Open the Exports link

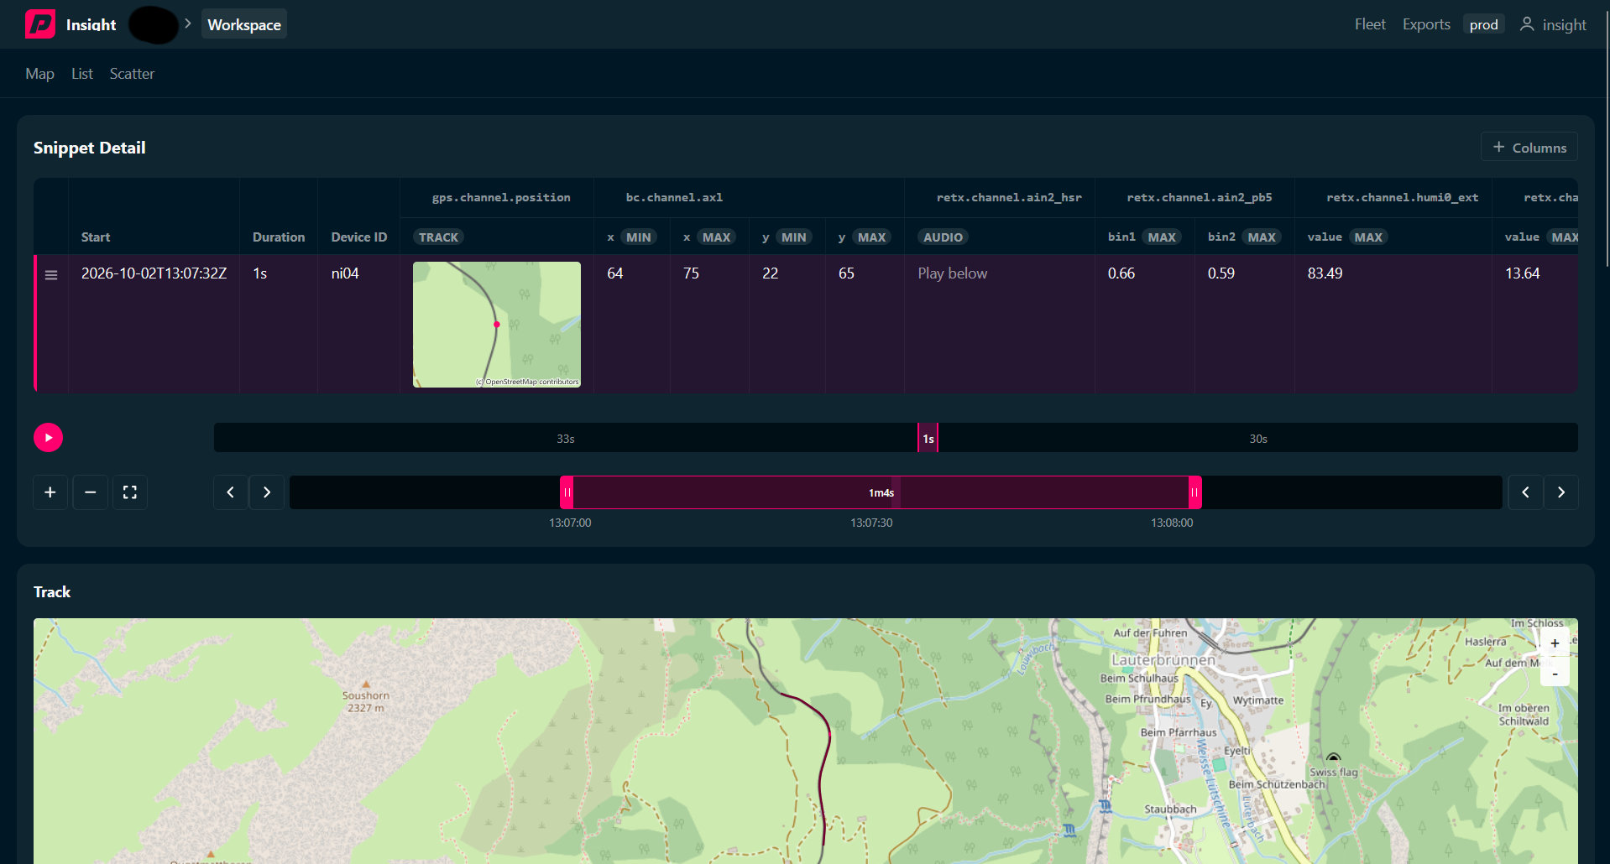1426,24
